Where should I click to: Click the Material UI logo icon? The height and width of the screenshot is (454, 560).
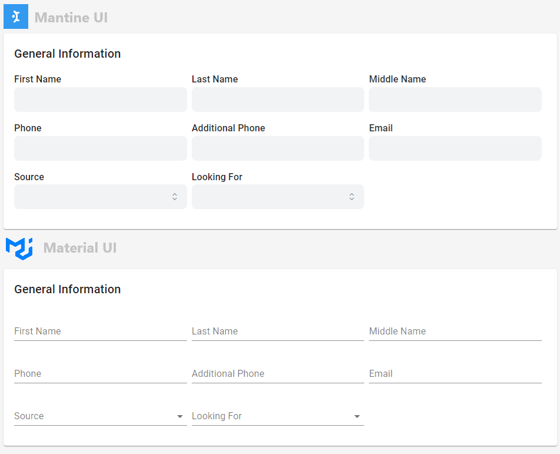pyautogui.click(x=19, y=248)
